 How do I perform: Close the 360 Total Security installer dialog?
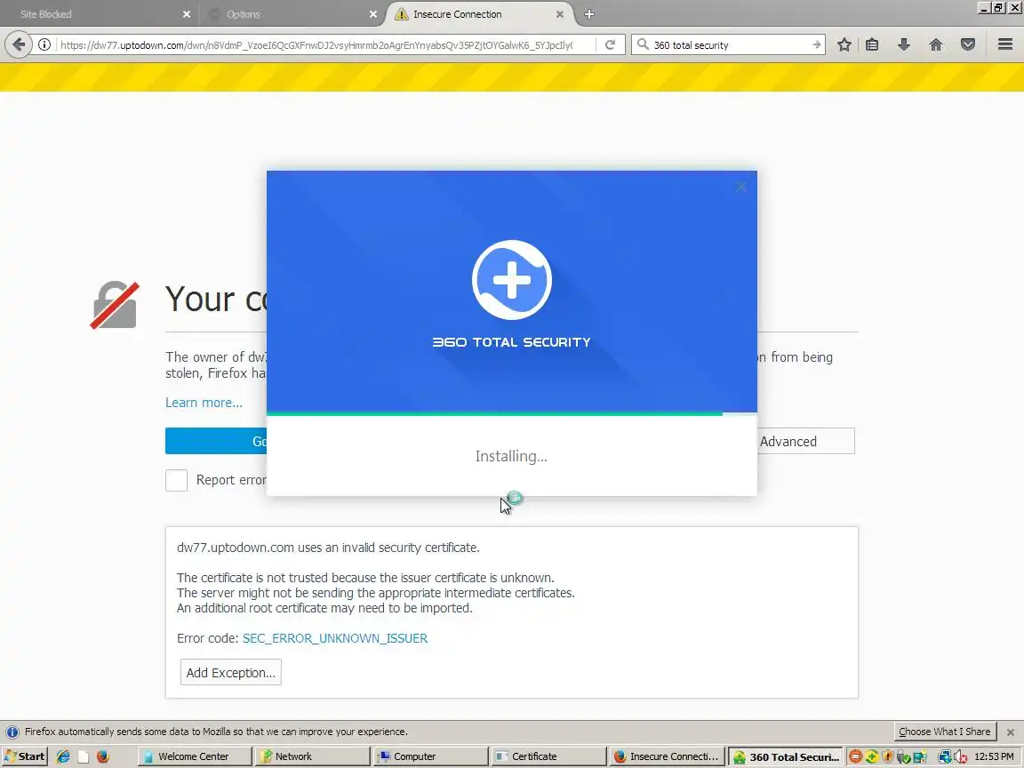(740, 187)
